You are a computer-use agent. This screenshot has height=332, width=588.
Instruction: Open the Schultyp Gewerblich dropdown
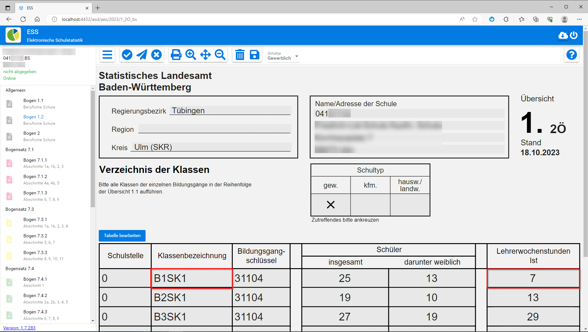click(x=283, y=56)
